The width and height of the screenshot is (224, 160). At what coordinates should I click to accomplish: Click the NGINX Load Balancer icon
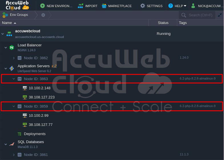12,48
